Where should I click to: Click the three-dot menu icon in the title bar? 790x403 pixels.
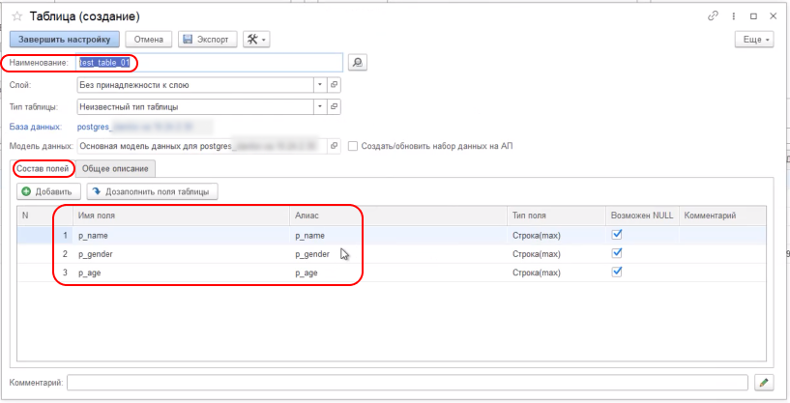pos(735,16)
